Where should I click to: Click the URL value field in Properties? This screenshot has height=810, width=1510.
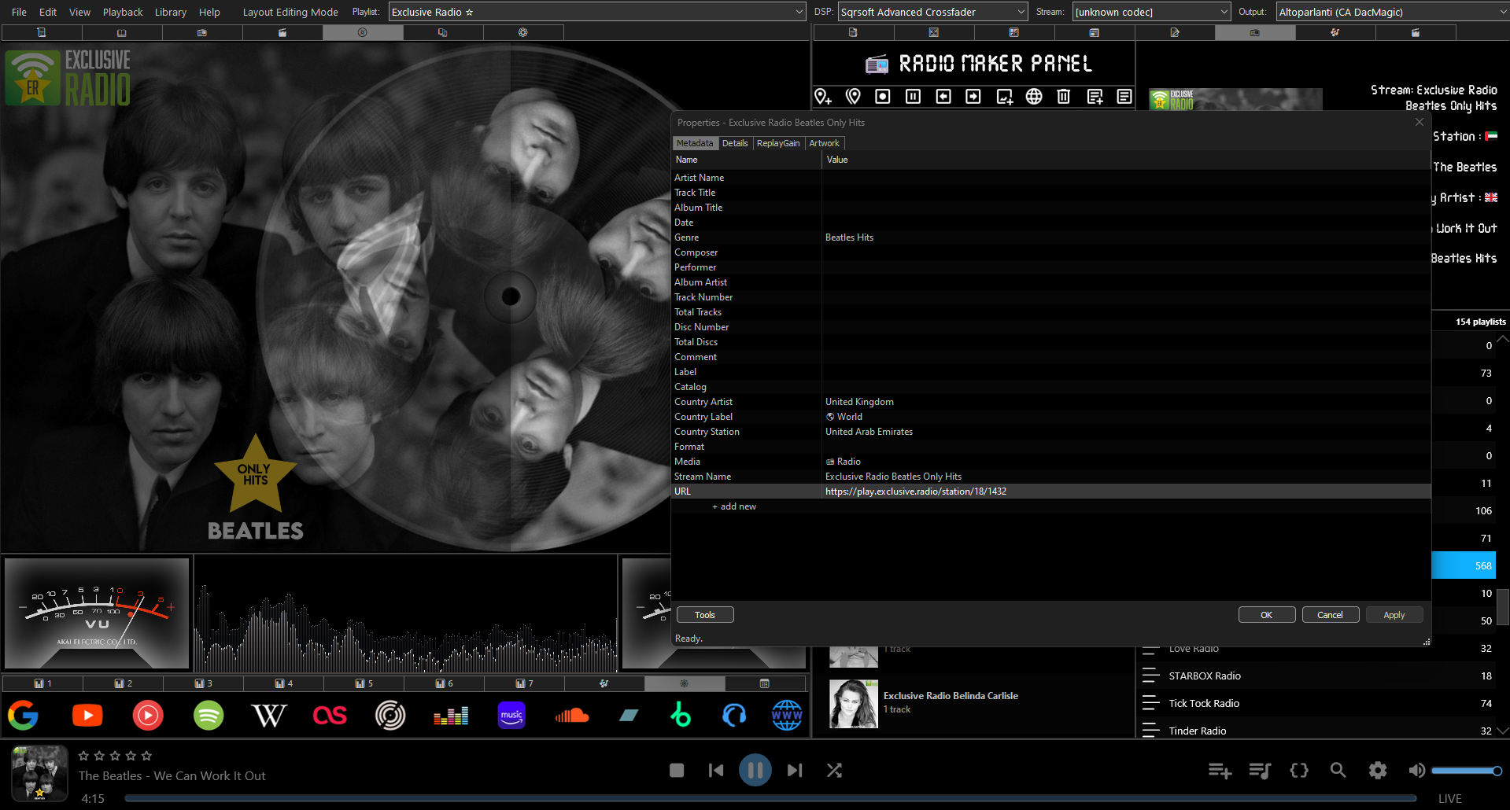point(1126,492)
